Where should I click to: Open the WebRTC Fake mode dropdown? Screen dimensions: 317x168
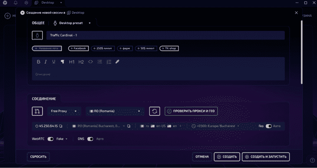coord(62,139)
